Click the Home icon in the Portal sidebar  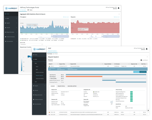coord(5,14)
